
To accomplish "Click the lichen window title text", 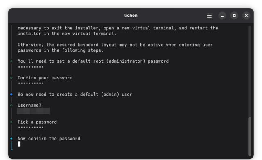I will tap(131, 16).
